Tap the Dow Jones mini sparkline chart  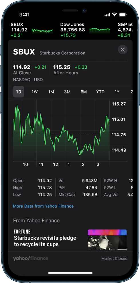coord(100,30)
